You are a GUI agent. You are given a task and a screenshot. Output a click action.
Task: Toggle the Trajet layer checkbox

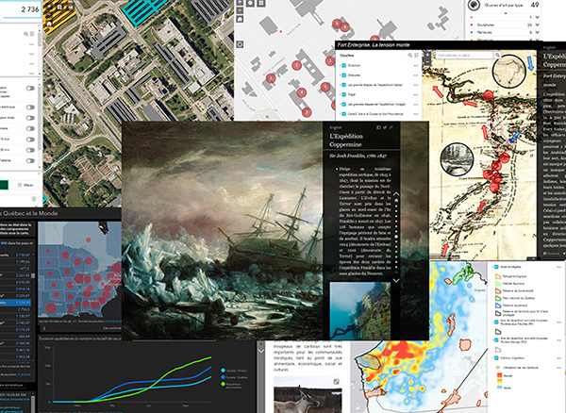pyautogui.click(x=344, y=94)
